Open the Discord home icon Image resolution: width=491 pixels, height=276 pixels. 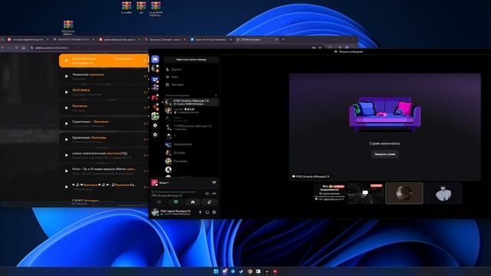155,59
